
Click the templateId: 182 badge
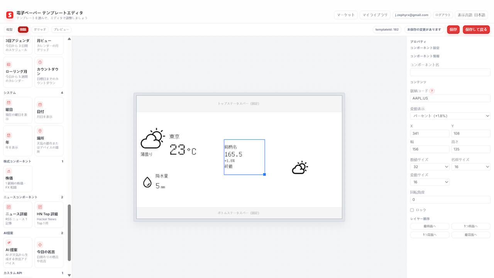coord(387,29)
